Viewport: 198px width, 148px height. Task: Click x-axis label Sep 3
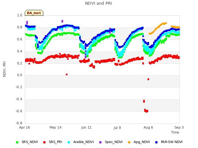coord(179,127)
